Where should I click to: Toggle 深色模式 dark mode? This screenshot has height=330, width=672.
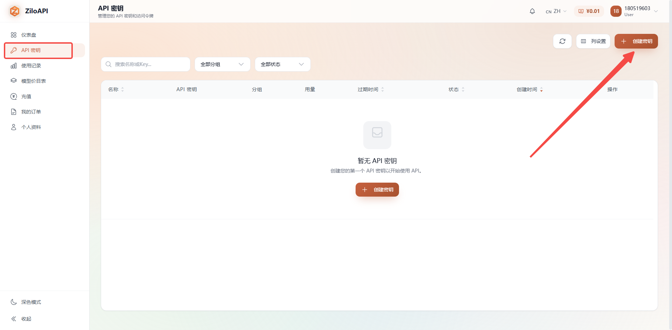[44, 302]
